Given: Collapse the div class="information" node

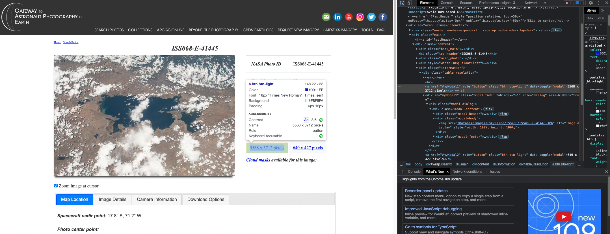Looking at the screenshot, I should coord(417,68).
